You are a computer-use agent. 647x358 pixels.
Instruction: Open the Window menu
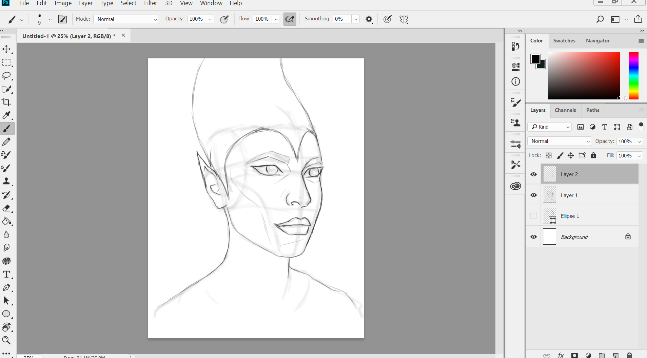point(211,3)
